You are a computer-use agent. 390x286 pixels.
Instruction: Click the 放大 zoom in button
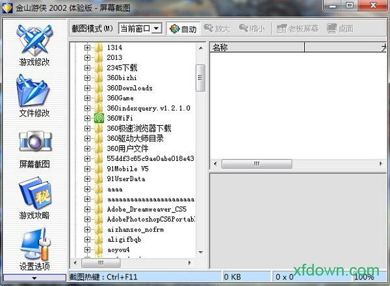(x=217, y=29)
